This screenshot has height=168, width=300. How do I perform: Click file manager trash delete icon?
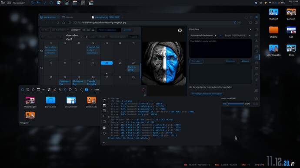pyautogui.click(x=76, y=90)
